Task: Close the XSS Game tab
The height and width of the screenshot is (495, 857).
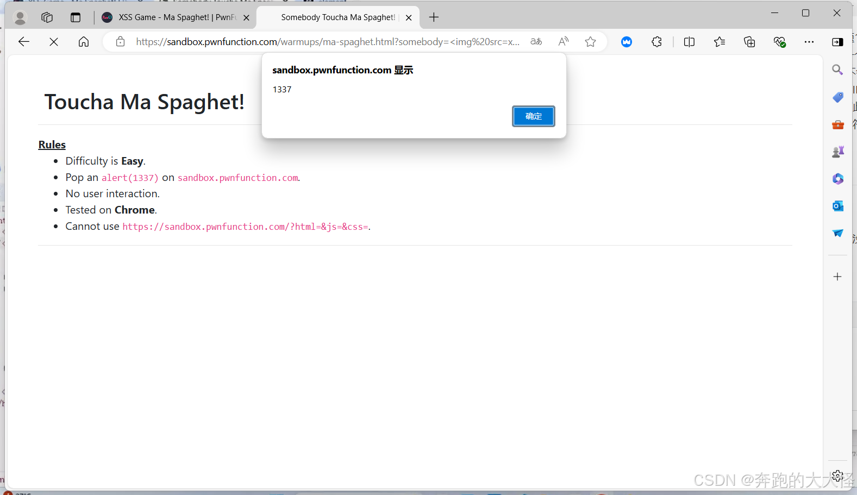Action: (246, 17)
